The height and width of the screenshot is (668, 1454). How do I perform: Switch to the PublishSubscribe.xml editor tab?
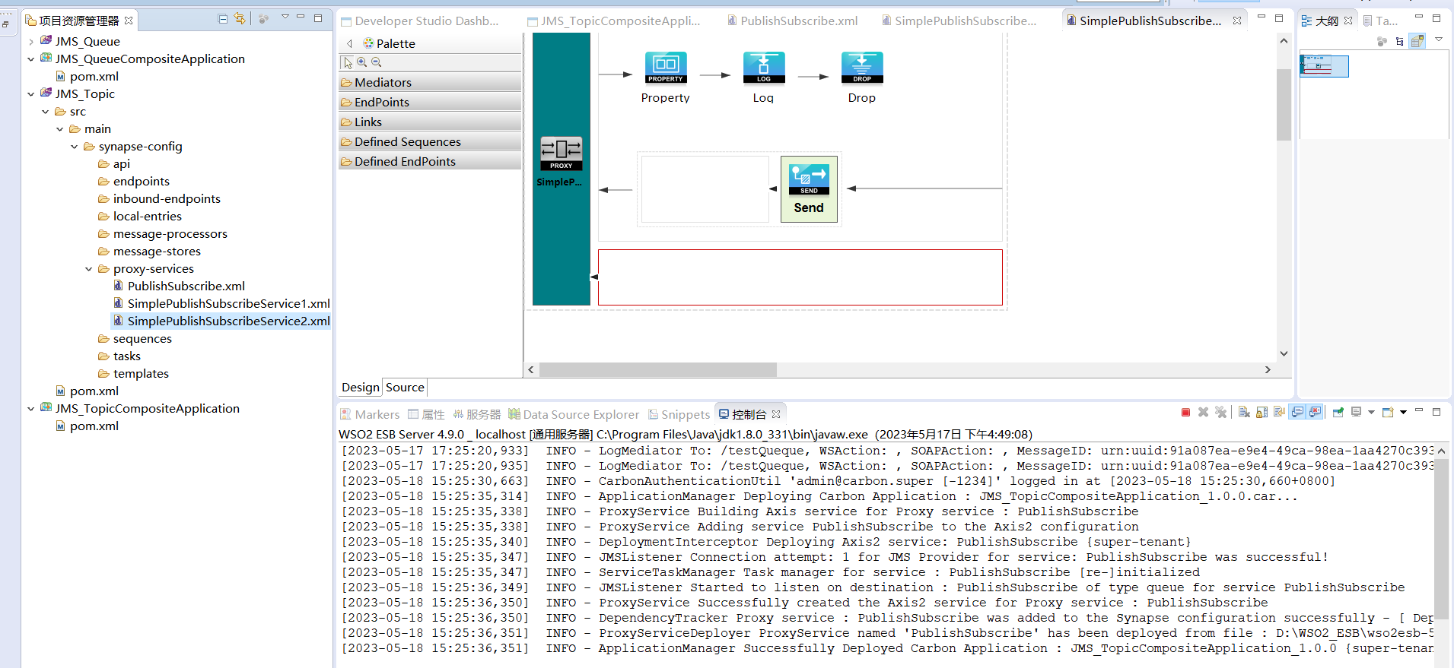[792, 21]
